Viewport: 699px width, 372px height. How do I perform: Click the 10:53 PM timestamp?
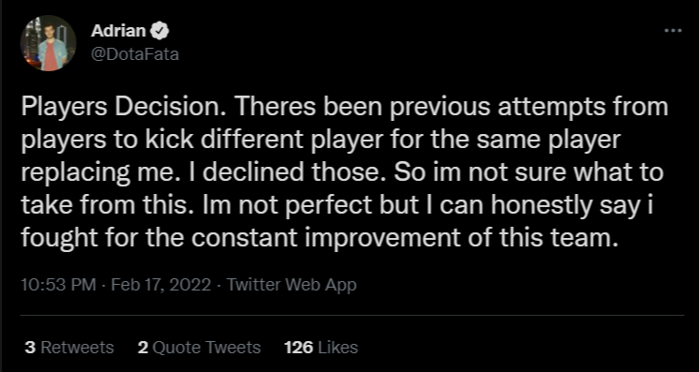58,284
